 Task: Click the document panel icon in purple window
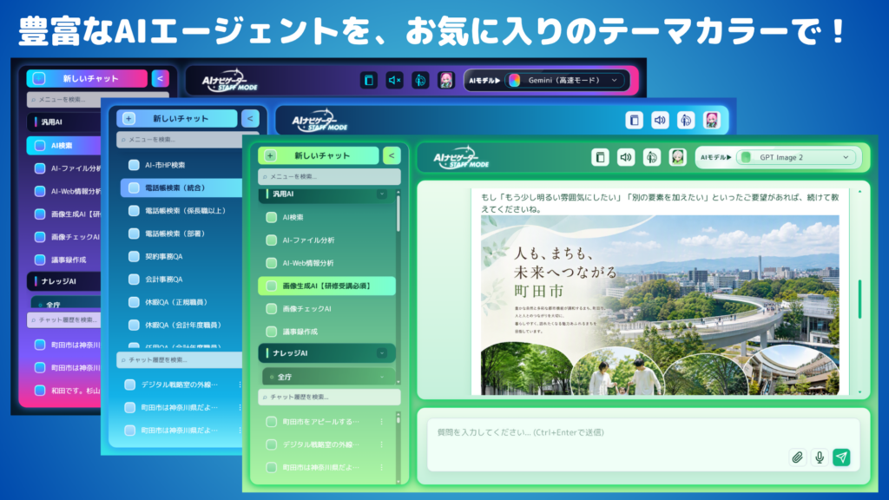(x=368, y=80)
